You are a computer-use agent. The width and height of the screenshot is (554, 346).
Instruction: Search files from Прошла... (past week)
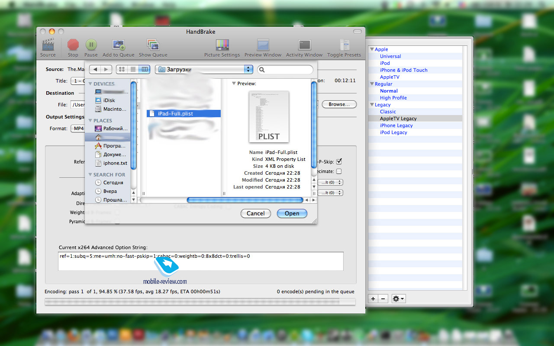(x=111, y=200)
